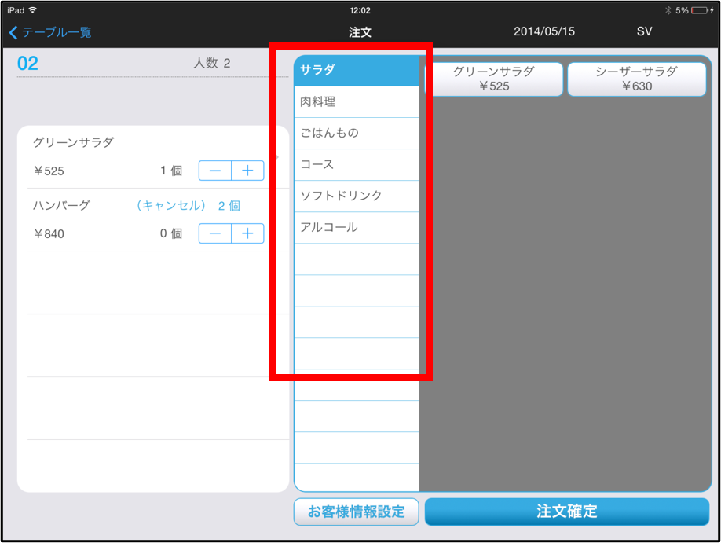721x543 pixels.
Task: Tap the date 2014/05/15
Action: tap(544, 31)
